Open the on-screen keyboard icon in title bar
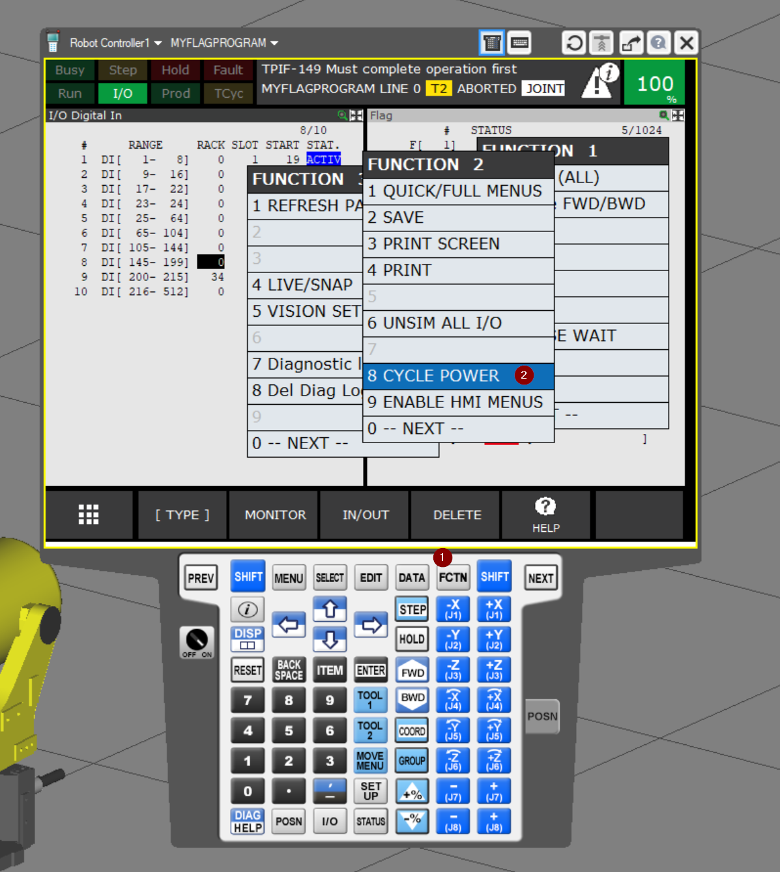780x872 pixels. (519, 43)
